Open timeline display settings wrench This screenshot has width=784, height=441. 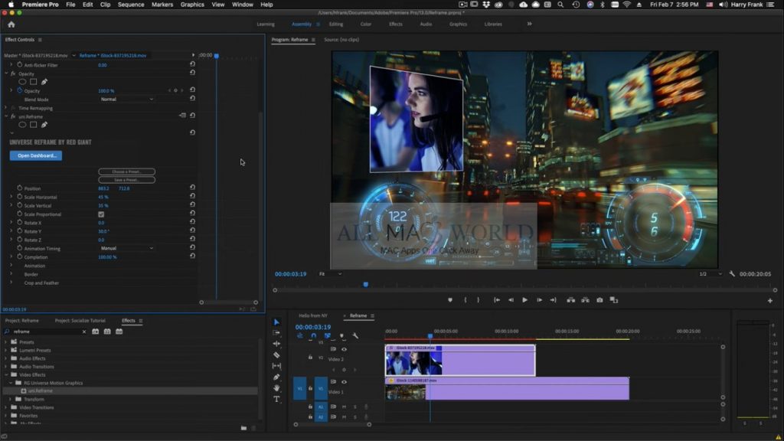click(x=355, y=336)
